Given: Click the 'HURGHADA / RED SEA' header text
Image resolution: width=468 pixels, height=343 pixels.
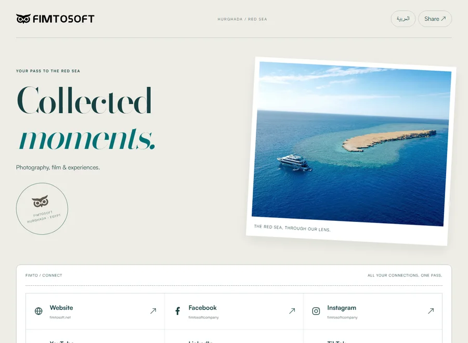Looking at the screenshot, I should coord(242,19).
